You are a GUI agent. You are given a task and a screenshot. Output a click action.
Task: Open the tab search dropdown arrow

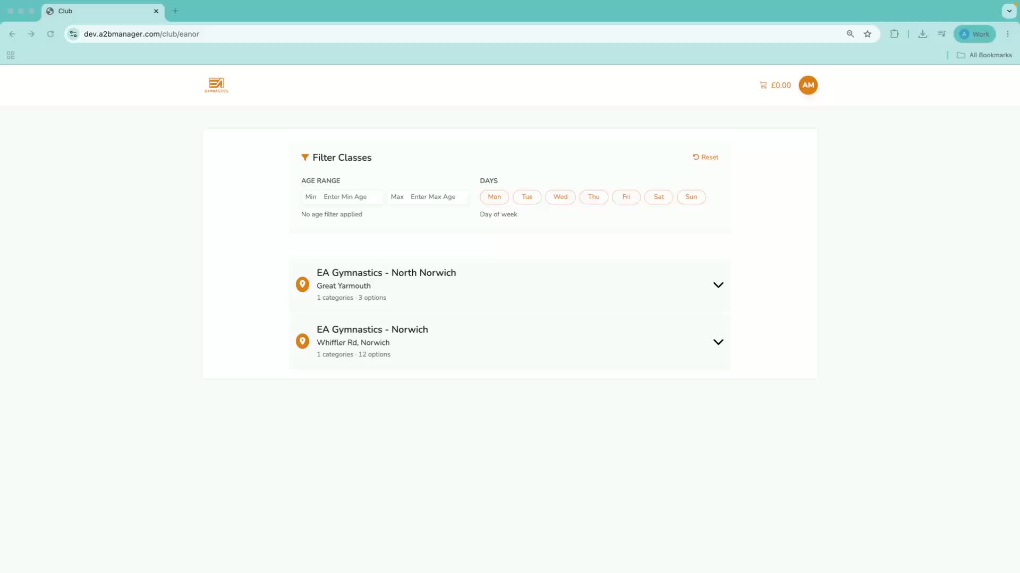tap(1009, 11)
